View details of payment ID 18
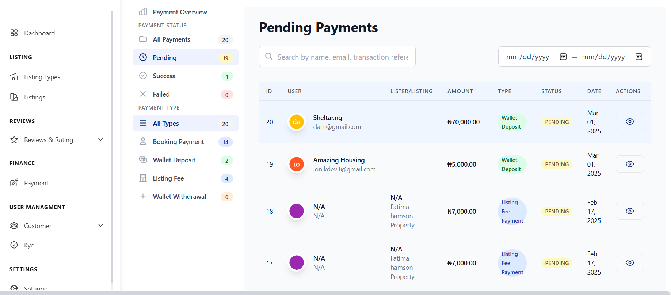Image resolution: width=671 pixels, height=295 pixels. click(629, 211)
